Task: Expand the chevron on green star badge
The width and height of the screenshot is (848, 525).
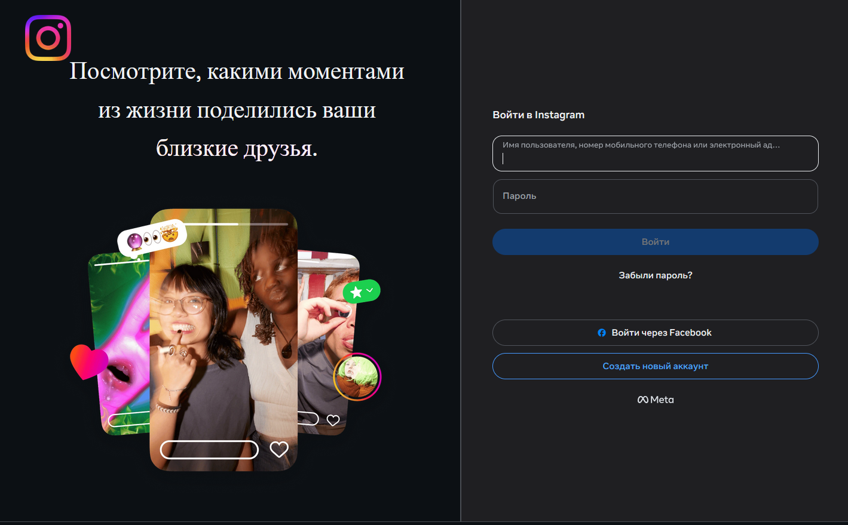Action: [x=370, y=290]
